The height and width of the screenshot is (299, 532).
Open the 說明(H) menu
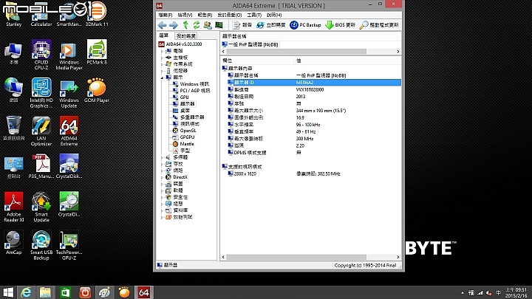click(274, 15)
